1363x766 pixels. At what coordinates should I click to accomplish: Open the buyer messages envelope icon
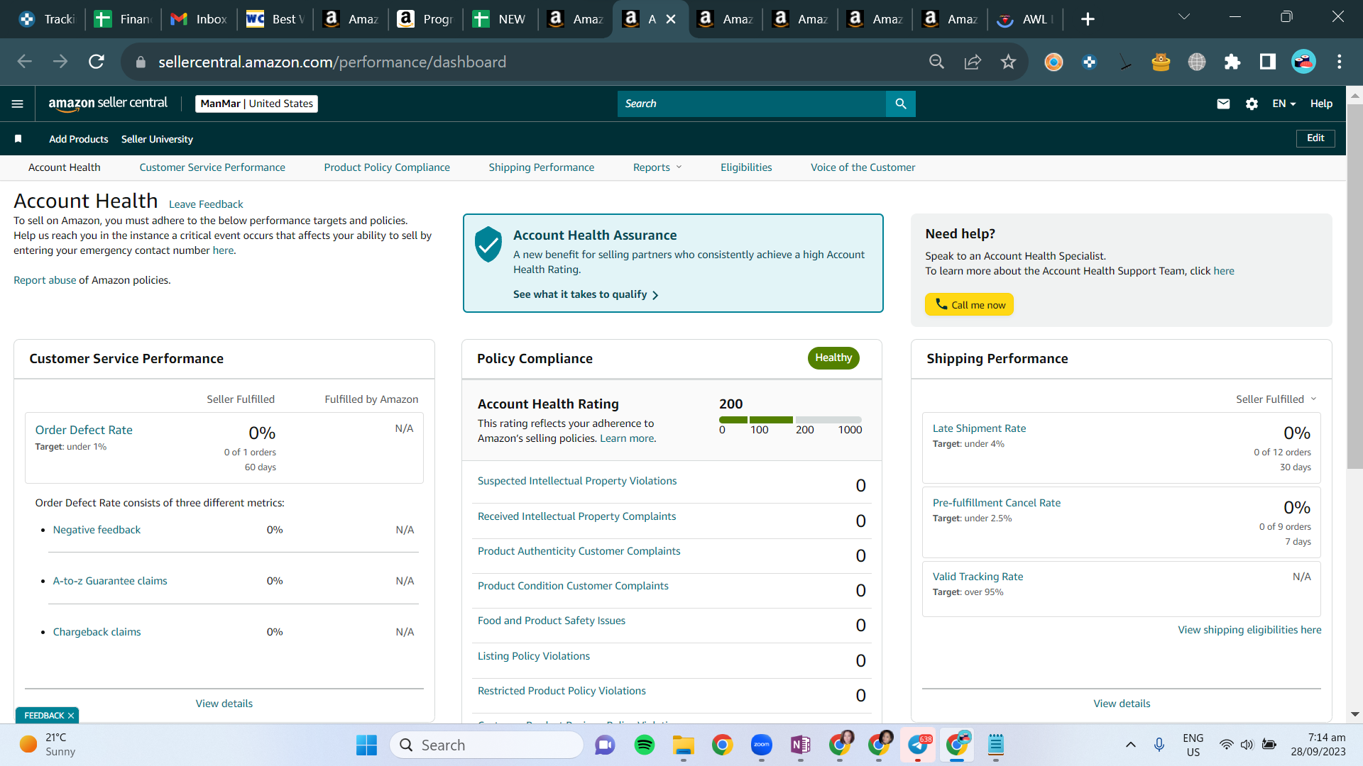click(x=1223, y=104)
